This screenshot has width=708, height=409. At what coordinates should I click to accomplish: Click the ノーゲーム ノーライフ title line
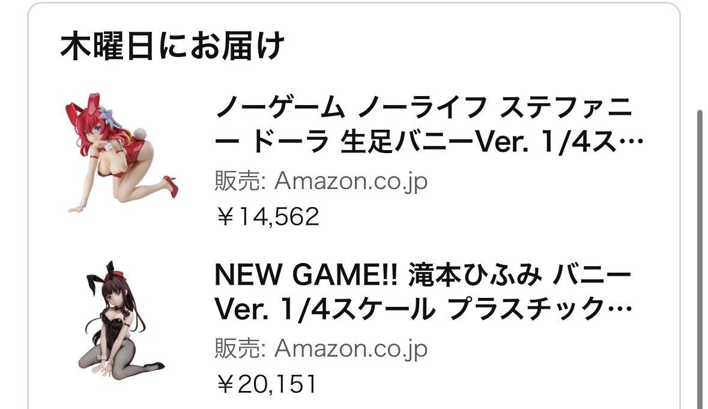point(424,108)
